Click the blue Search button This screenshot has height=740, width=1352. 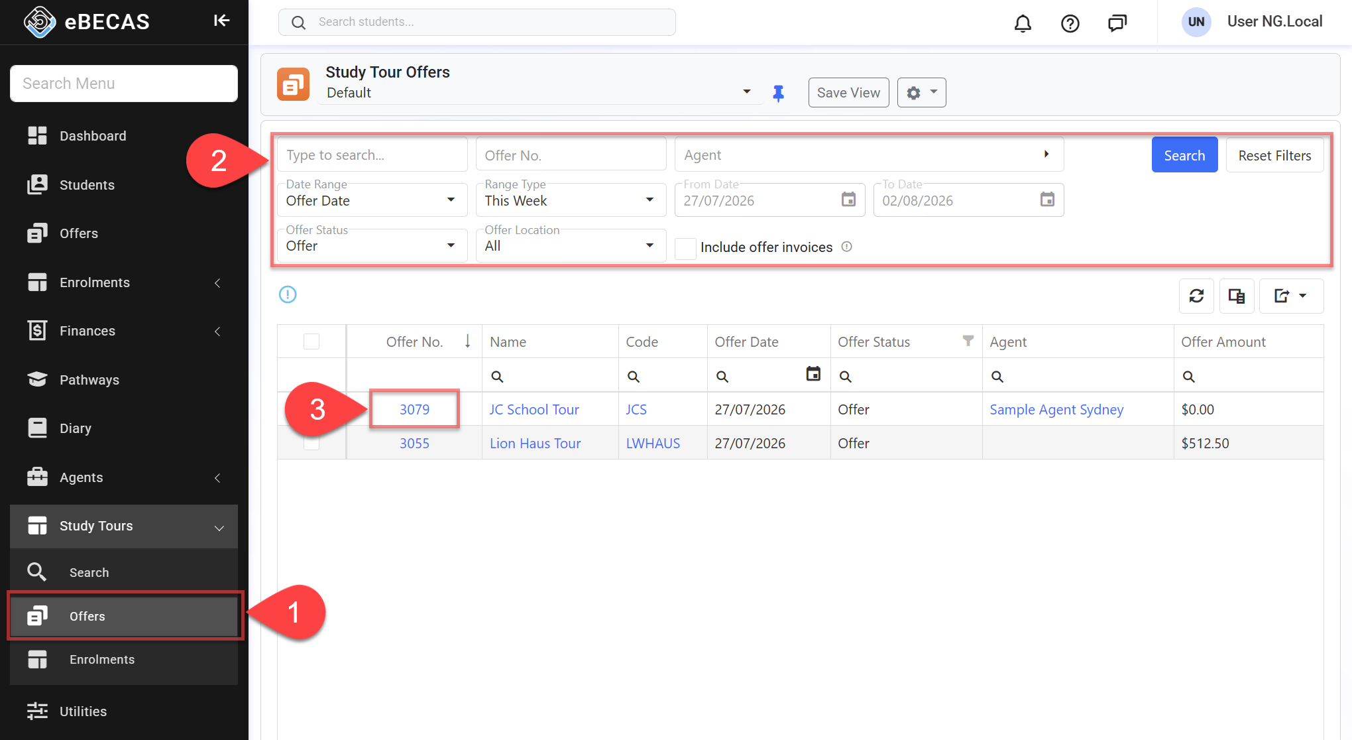pyautogui.click(x=1184, y=155)
